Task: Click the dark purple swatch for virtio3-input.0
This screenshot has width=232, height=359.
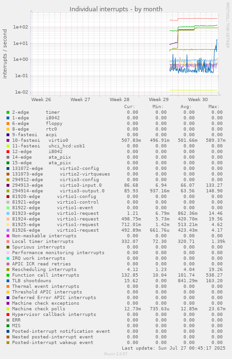Action: (8, 185)
